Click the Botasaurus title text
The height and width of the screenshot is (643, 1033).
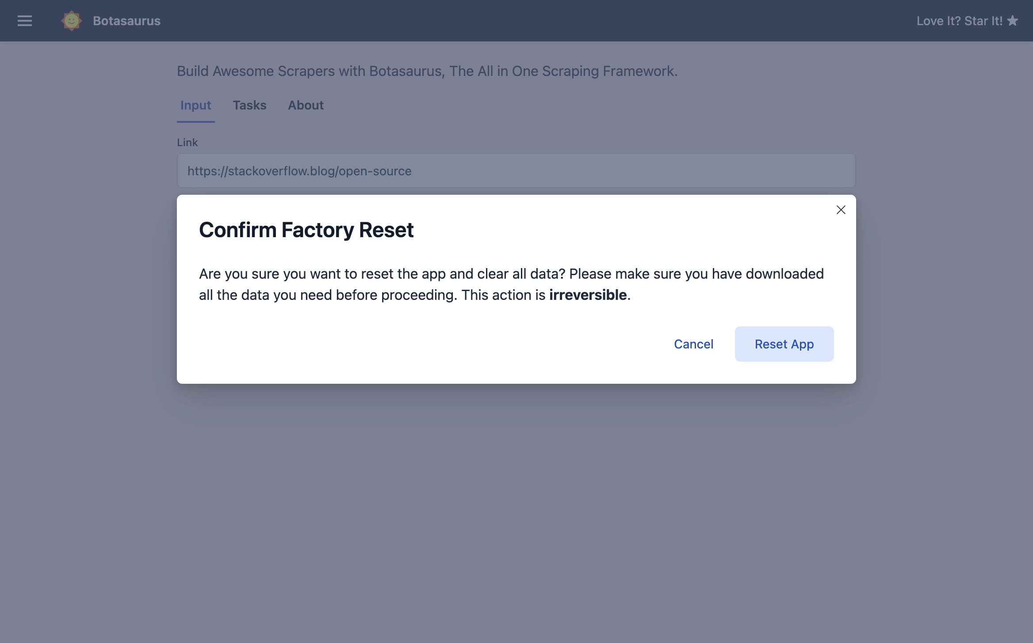126,21
